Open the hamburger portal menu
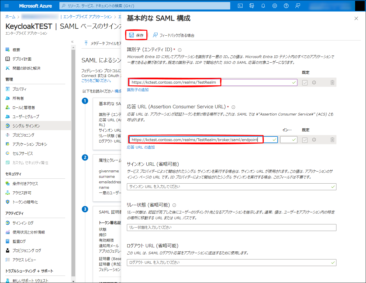The height and width of the screenshot is (283, 366). [7, 6]
